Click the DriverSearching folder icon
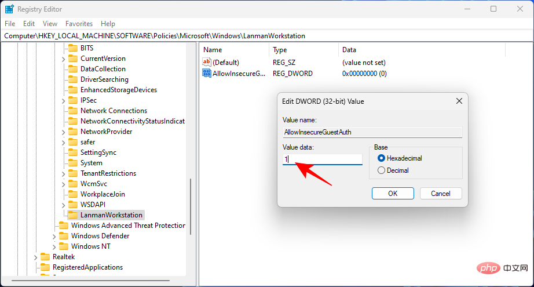This screenshot has height=287, width=534. coord(73,79)
